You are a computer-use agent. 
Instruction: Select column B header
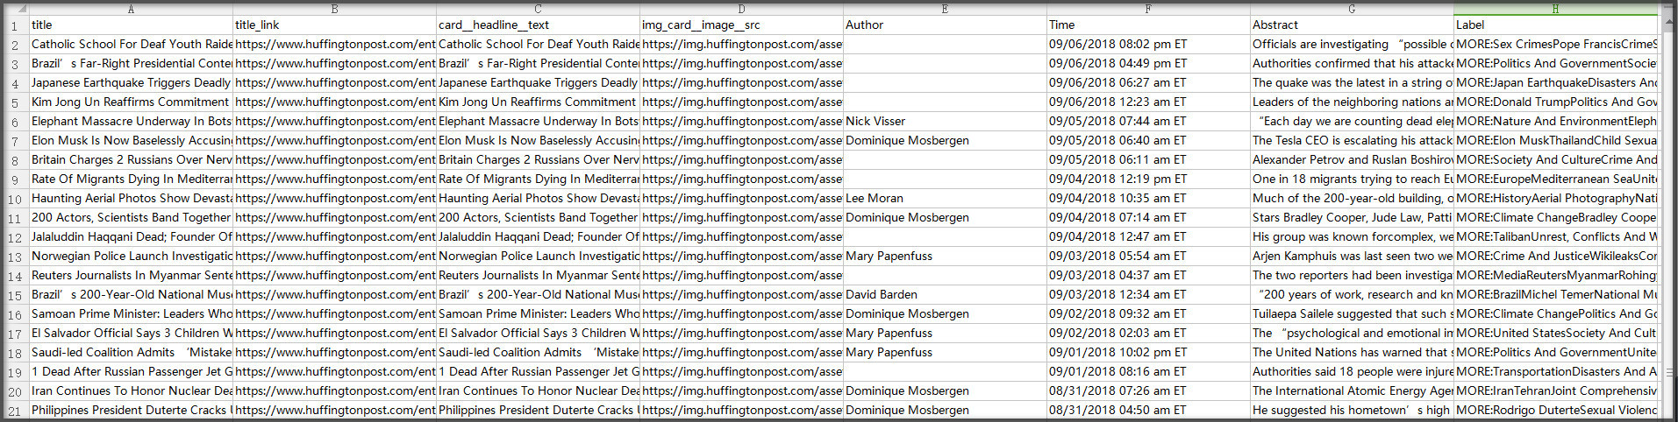(x=334, y=9)
